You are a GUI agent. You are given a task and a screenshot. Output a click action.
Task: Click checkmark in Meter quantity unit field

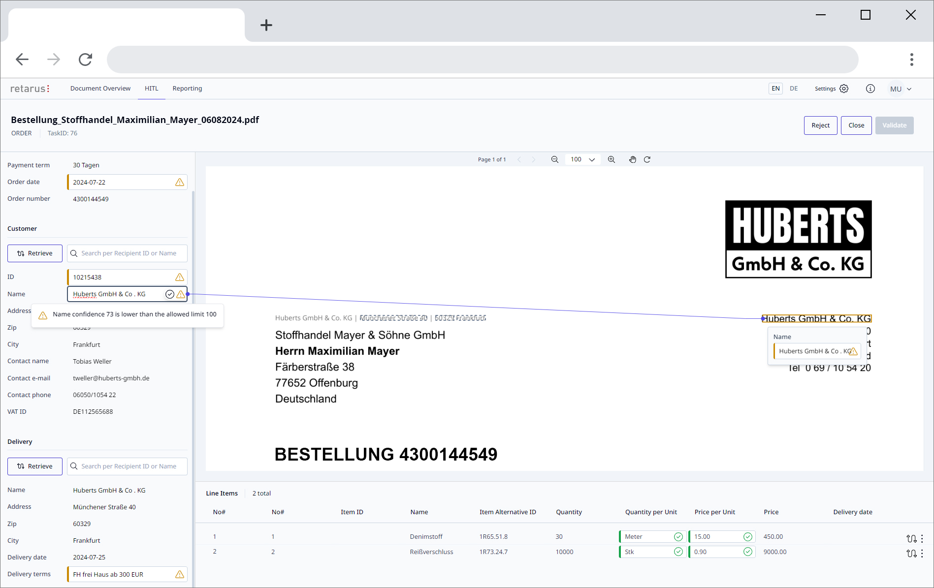click(x=678, y=537)
